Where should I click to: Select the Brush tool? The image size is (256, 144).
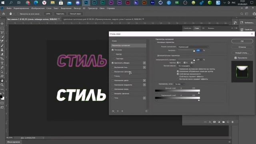tap(2, 46)
